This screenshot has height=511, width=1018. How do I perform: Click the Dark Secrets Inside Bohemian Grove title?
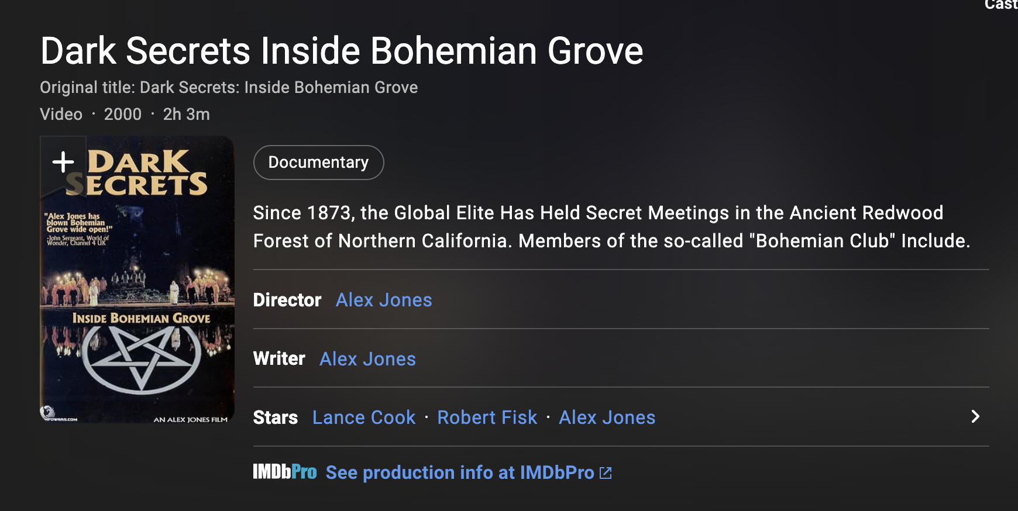[x=342, y=51]
